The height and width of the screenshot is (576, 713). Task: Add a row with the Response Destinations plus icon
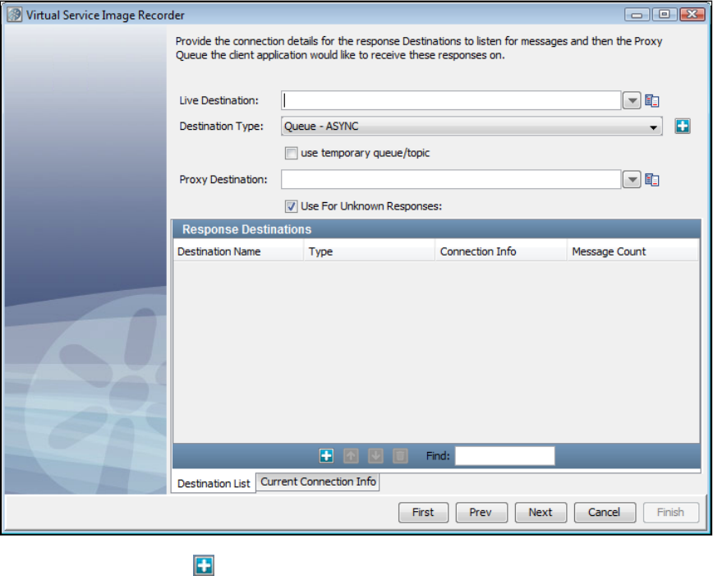[x=326, y=455]
